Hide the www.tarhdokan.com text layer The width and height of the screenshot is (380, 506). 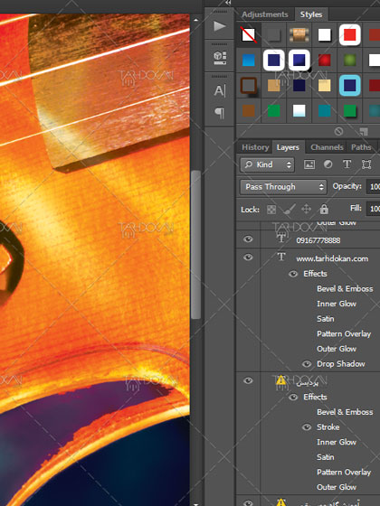248,258
